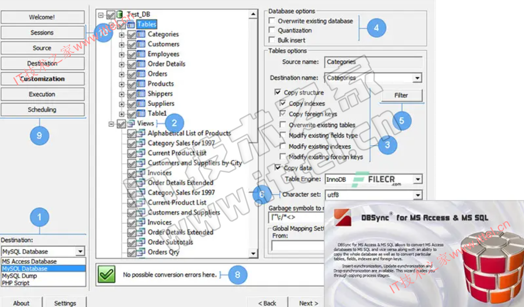The height and width of the screenshot is (307, 524).
Task: Toggle the Bulk insert checkbox
Action: [272, 40]
